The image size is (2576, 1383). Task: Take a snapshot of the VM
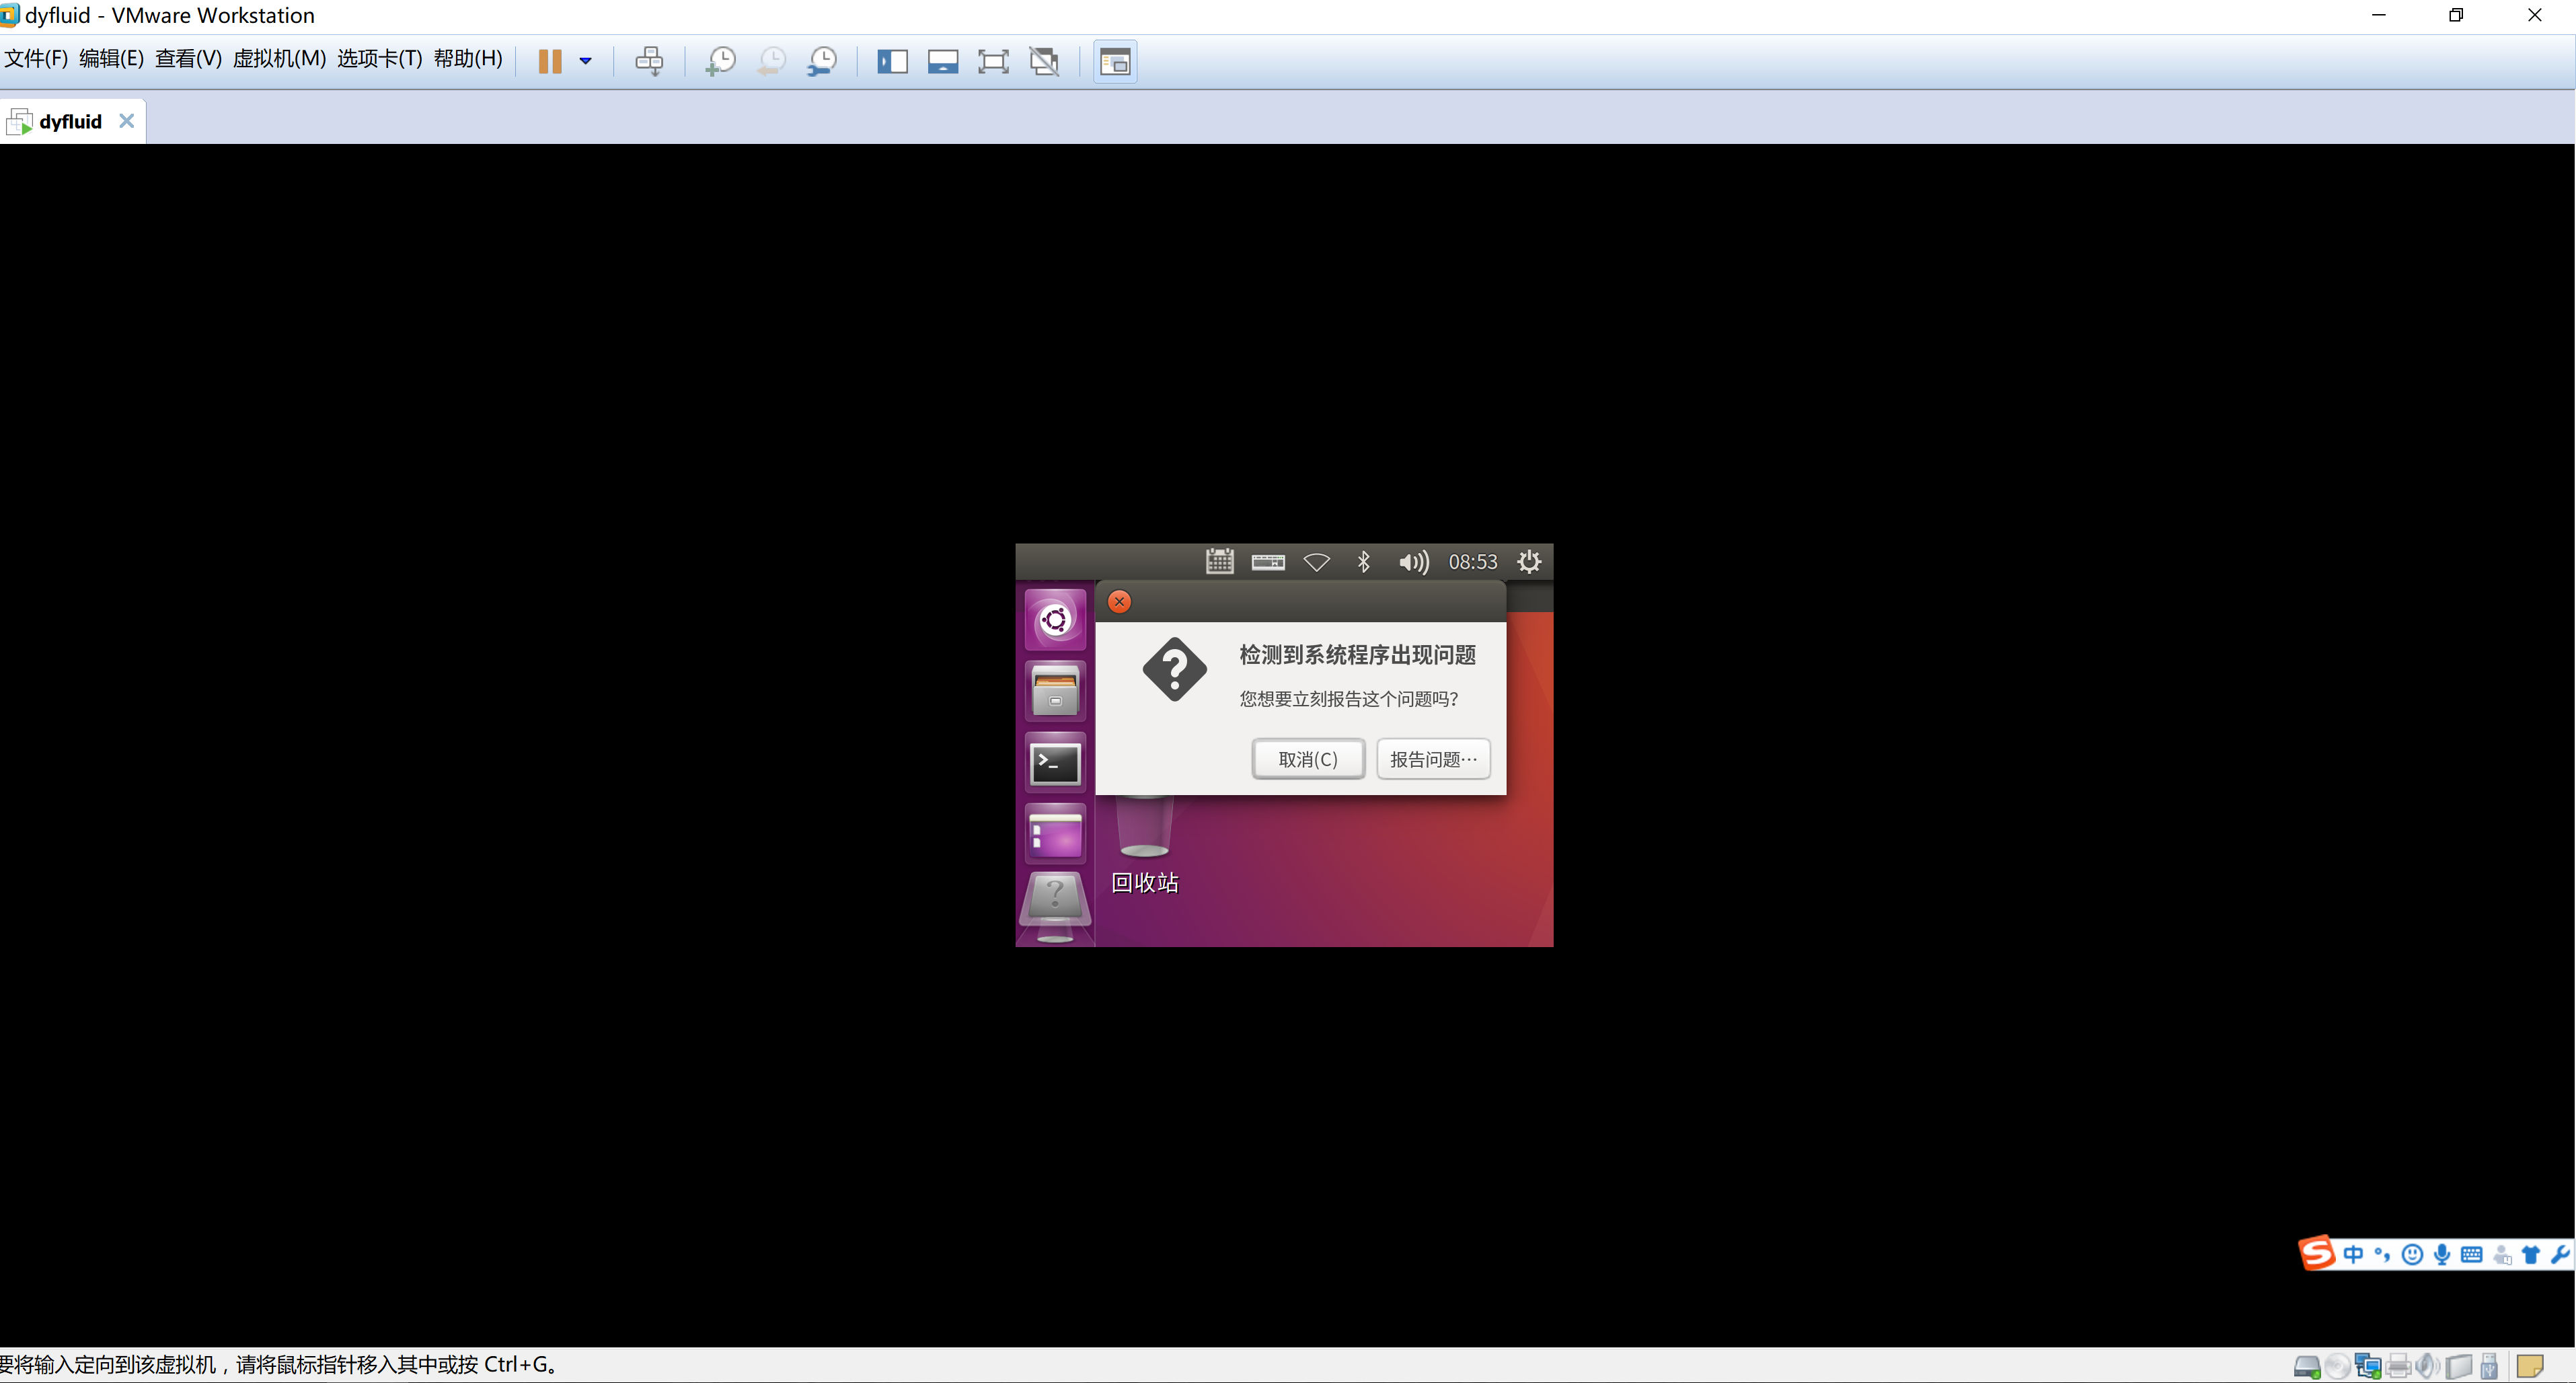(x=720, y=61)
